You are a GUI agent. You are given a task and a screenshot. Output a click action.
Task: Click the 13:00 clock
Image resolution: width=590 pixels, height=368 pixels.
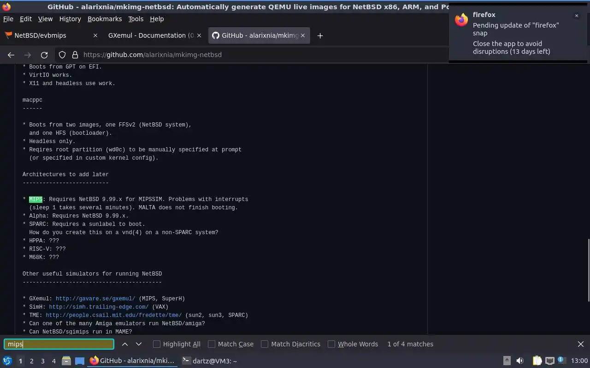(x=579, y=361)
